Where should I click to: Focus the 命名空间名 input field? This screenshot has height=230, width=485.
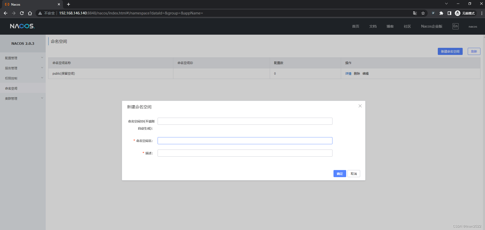point(245,141)
